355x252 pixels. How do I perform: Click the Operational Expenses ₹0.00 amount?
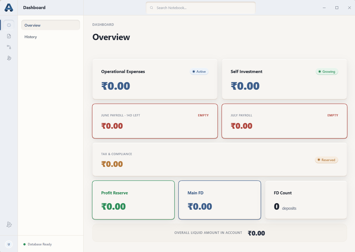[115, 86]
